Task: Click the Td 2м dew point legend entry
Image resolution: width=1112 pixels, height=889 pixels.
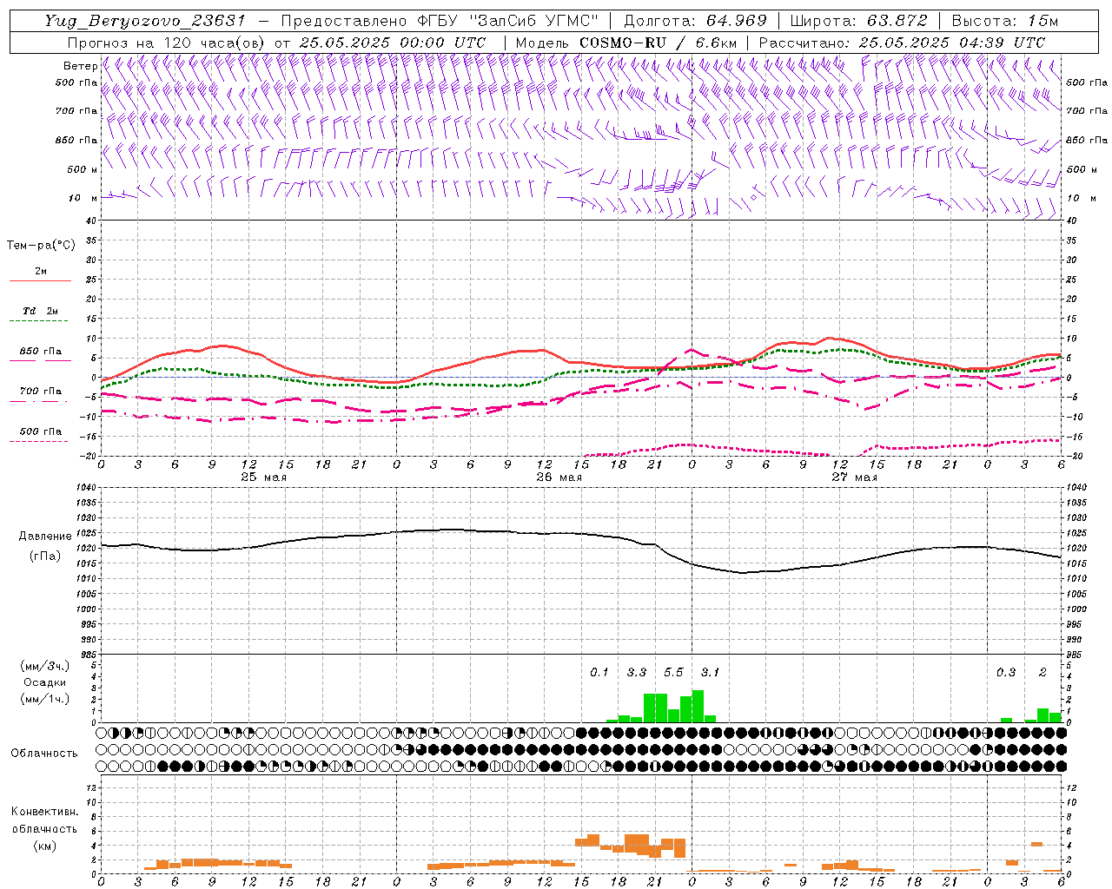Action: (40, 311)
